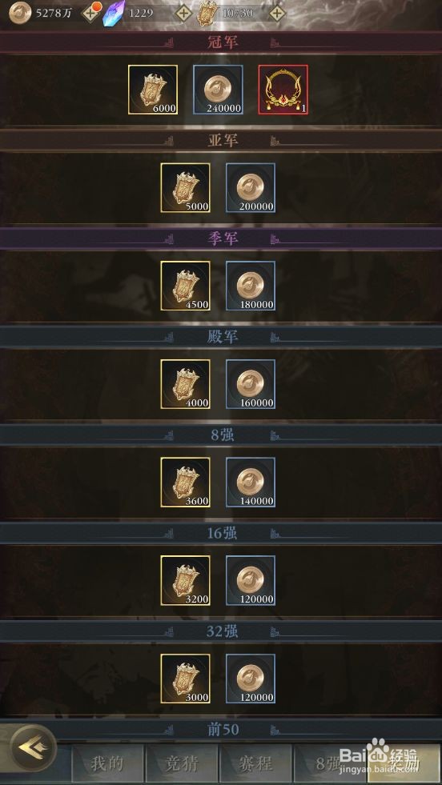Tap the champion's golden crown frame reward

283,90
